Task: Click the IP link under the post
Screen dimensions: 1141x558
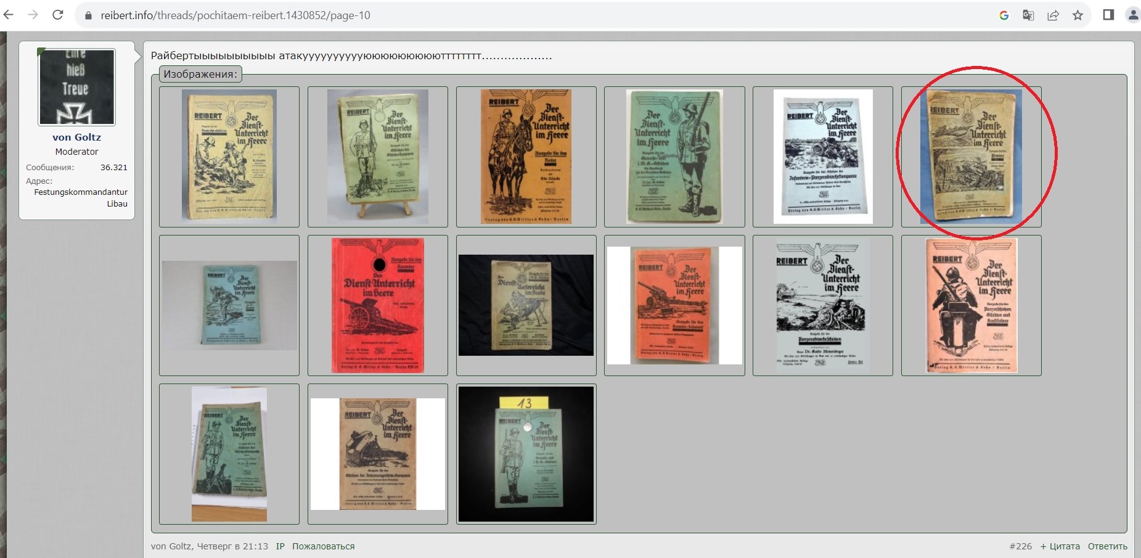Action: pos(280,546)
